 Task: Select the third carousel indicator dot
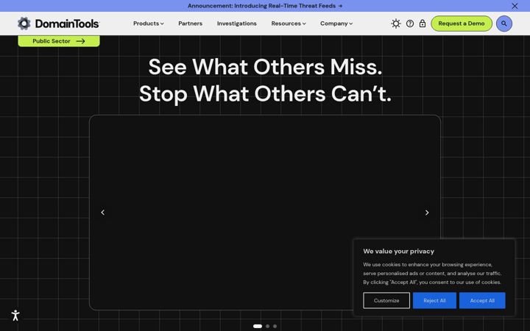[275, 327]
